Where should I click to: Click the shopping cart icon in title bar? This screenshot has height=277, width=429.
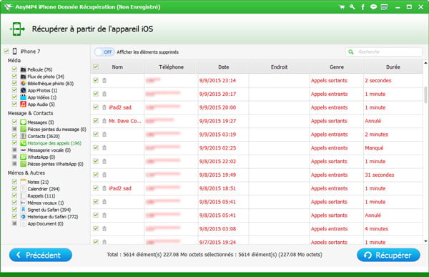(x=342, y=7)
